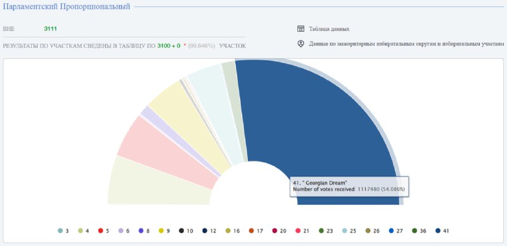Click the data table grid icon
Viewport: 507px width, 246px height.
[x=300, y=28]
